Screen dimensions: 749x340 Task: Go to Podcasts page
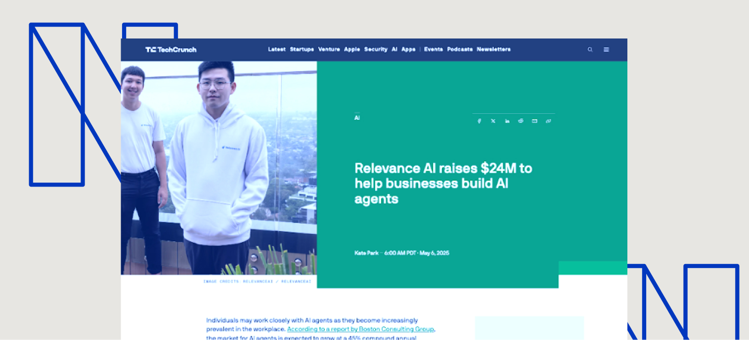click(x=460, y=49)
